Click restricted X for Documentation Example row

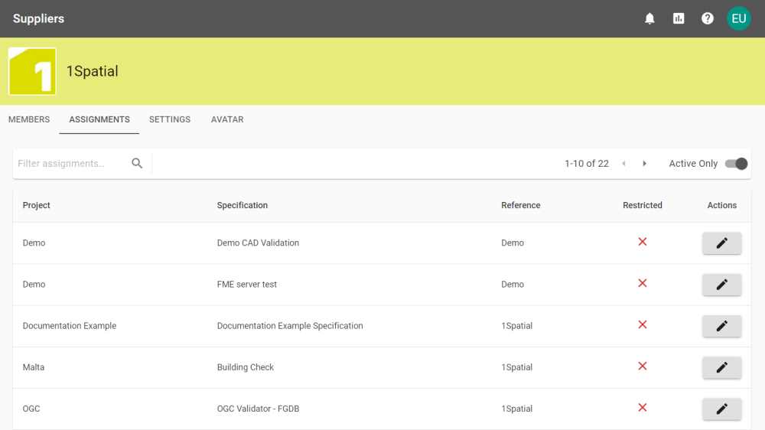click(643, 324)
